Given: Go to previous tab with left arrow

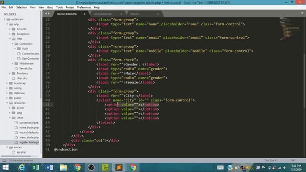Looking at the screenshot, I should coord(46,14).
